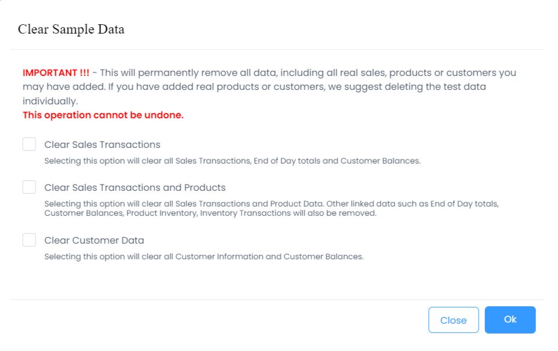Click the "Clear Customer Data" option label

[x=94, y=240]
